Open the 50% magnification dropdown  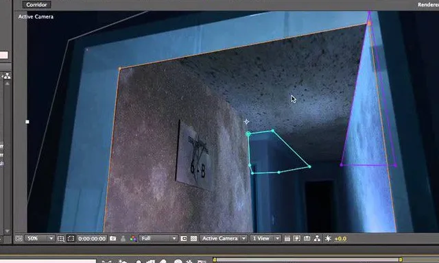point(40,238)
